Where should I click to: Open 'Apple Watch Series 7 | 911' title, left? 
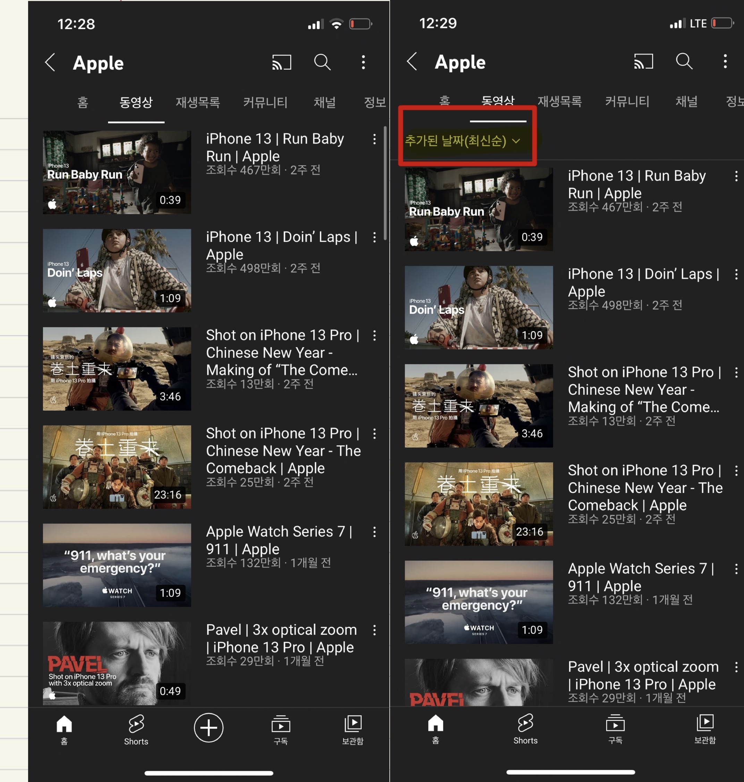tap(279, 540)
